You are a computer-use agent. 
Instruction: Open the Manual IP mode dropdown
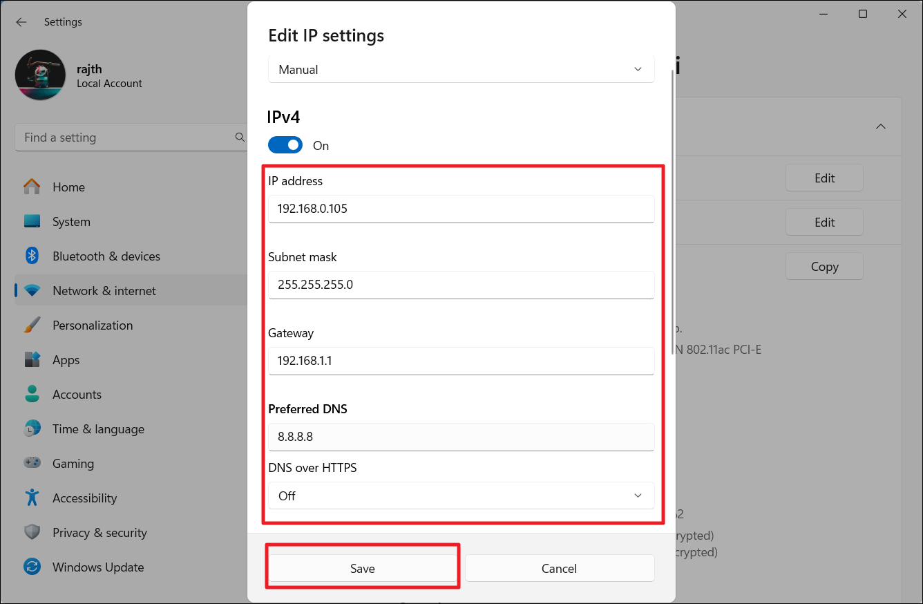[x=461, y=70]
